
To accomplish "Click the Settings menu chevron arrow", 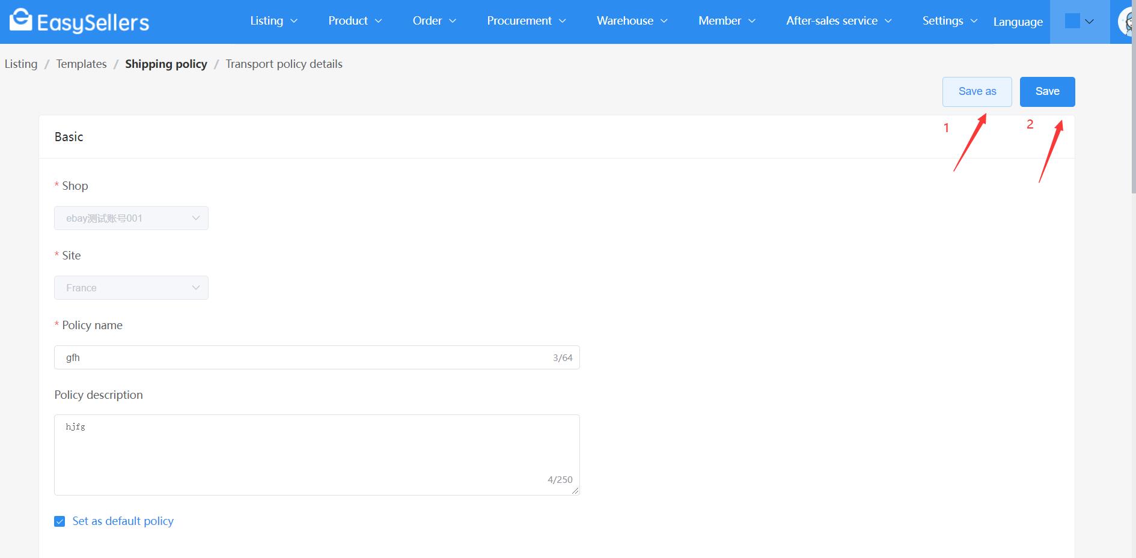I will [x=974, y=21].
